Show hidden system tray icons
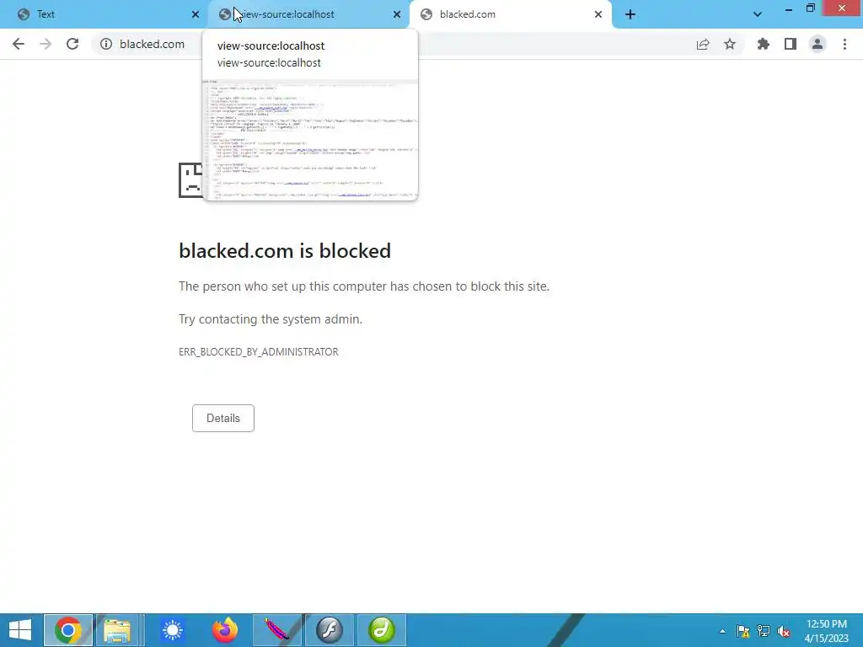 coord(722,631)
